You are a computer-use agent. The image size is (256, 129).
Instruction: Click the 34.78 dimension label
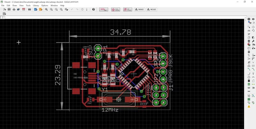(x=121, y=32)
